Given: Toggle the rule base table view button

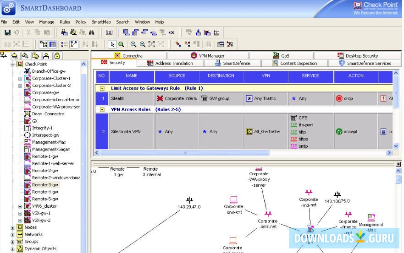Looking at the screenshot, I should [52, 44].
